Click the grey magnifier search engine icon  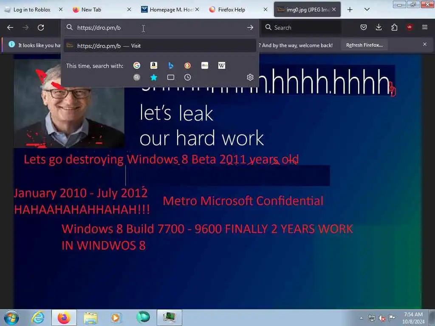pos(136,77)
